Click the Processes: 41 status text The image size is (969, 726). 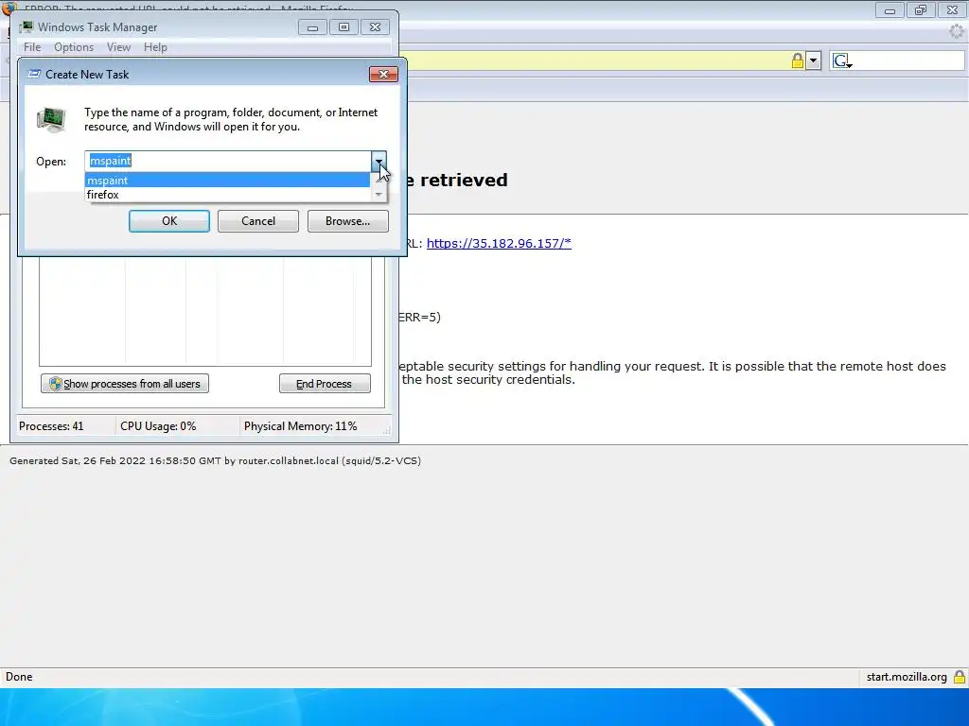click(x=51, y=426)
